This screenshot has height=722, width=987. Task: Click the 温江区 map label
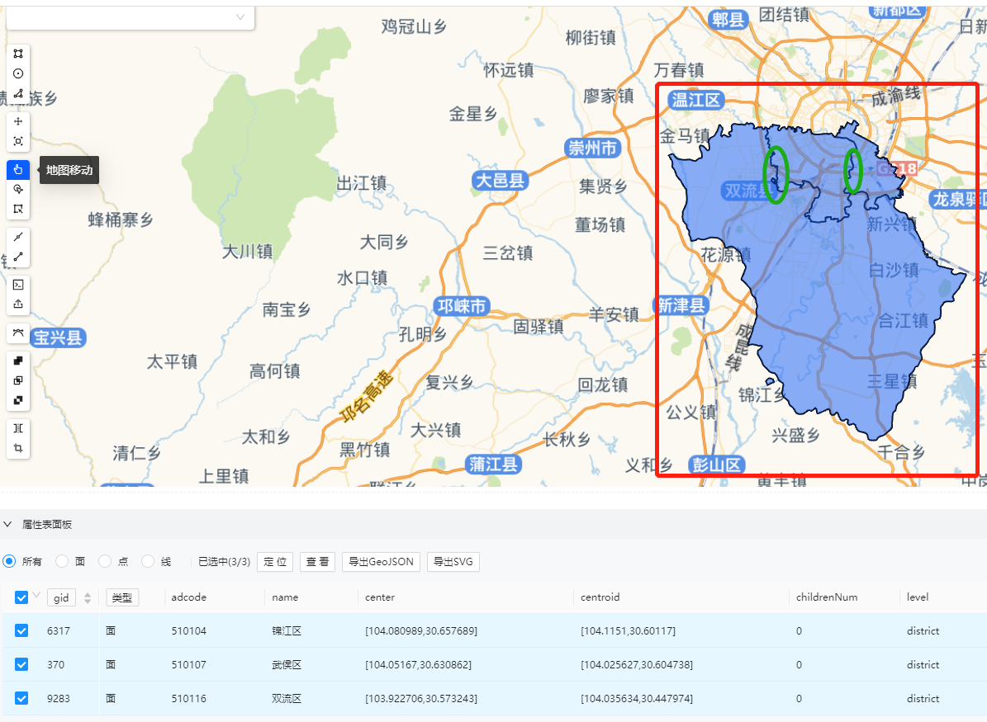pyautogui.click(x=695, y=100)
